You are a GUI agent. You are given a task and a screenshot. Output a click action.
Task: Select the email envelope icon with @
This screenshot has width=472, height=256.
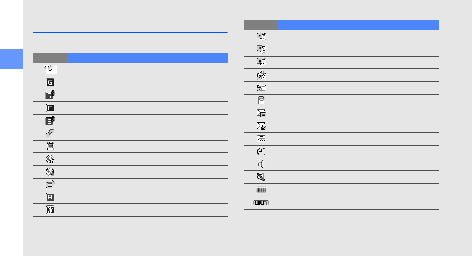click(x=261, y=126)
